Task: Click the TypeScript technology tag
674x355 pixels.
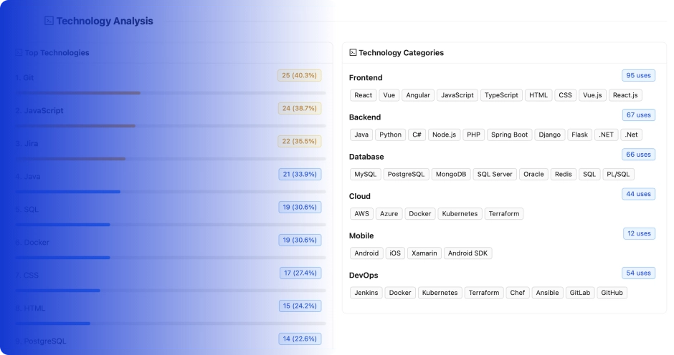Action: point(501,95)
